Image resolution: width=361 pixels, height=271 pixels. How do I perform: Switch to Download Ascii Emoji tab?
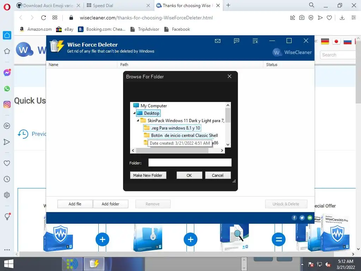tap(48, 6)
